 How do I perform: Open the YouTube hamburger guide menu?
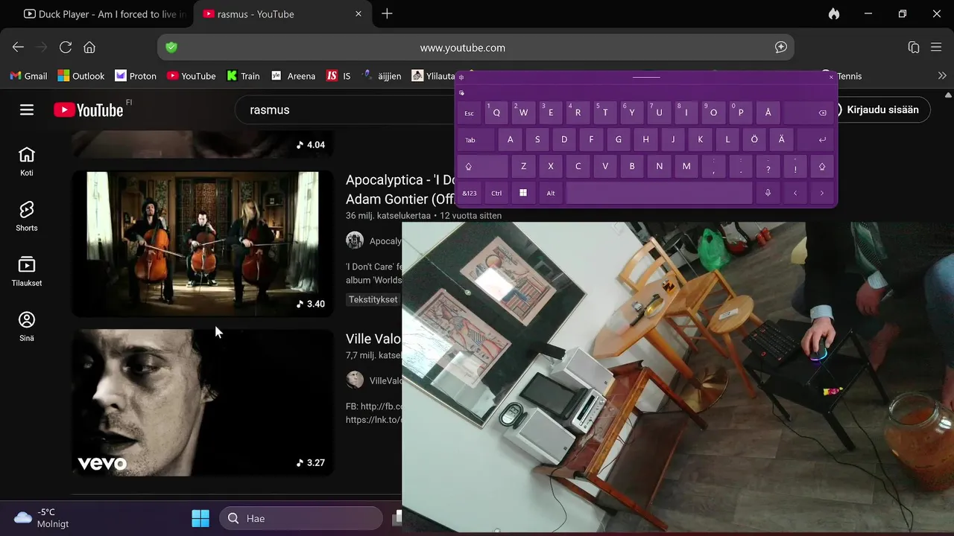point(27,109)
